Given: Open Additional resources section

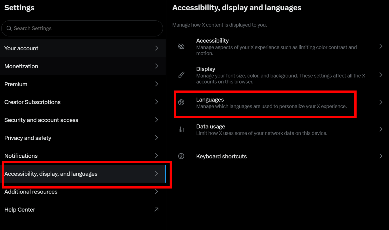Looking at the screenshot, I should coord(83,192).
